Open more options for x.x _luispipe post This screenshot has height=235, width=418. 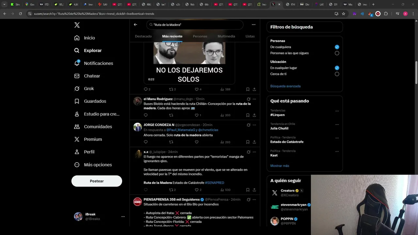click(254, 152)
